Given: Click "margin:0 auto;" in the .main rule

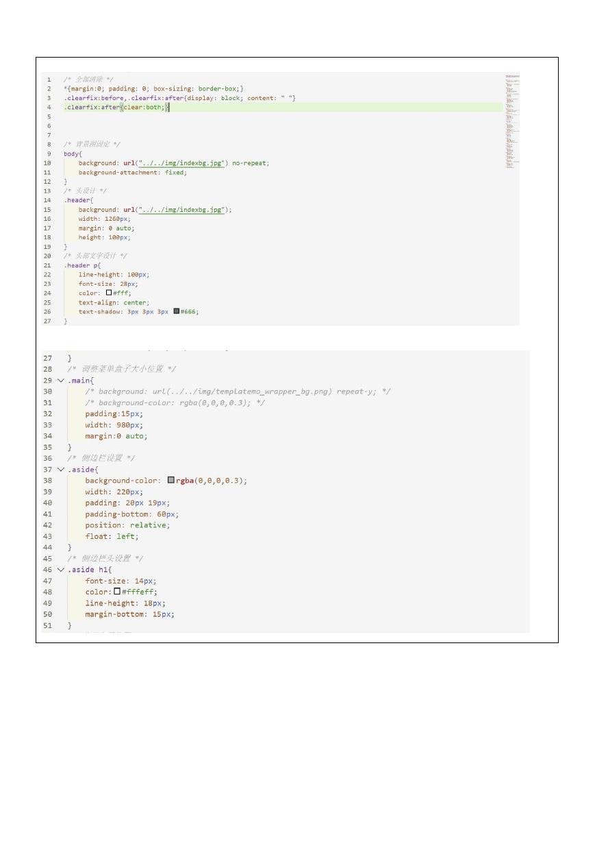Looking at the screenshot, I should coord(116,436).
